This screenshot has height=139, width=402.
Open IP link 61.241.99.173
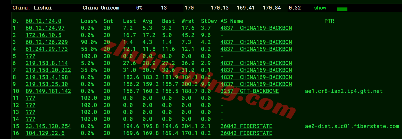[47, 49]
